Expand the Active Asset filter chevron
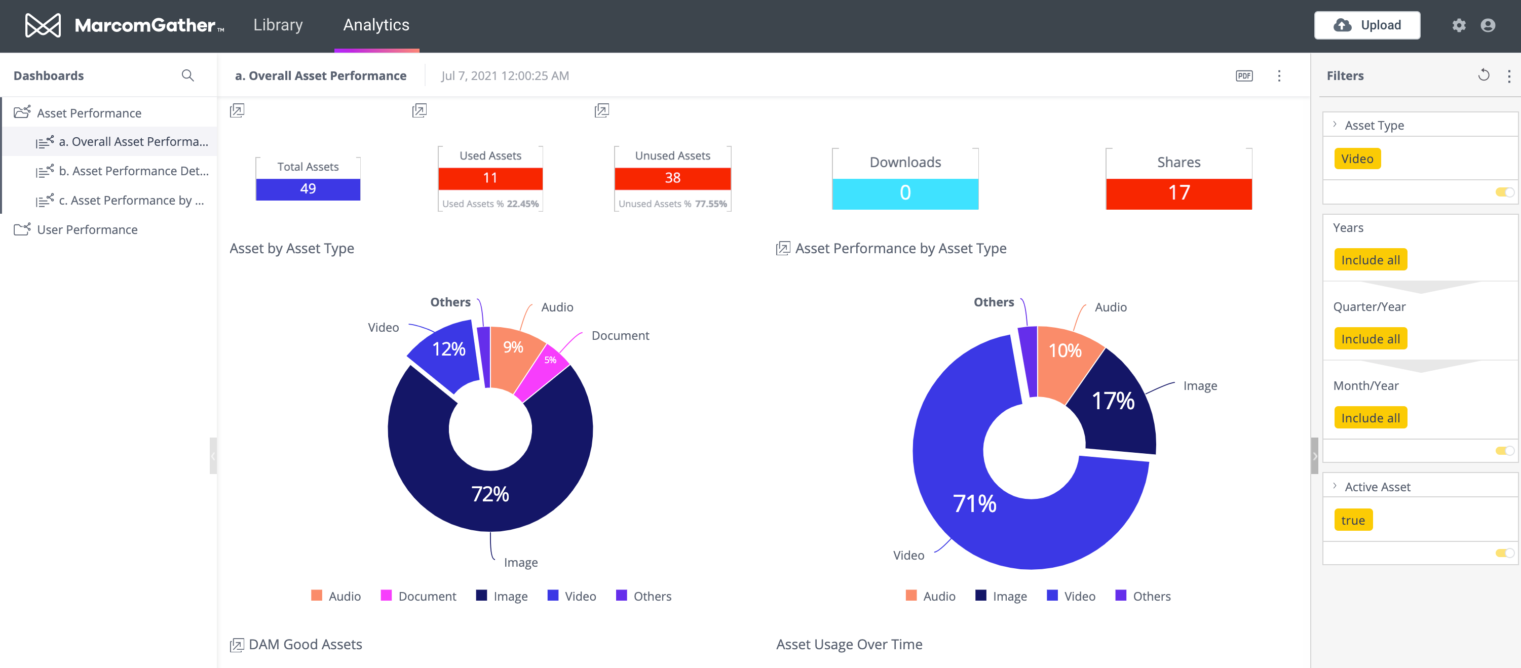 click(x=1335, y=486)
